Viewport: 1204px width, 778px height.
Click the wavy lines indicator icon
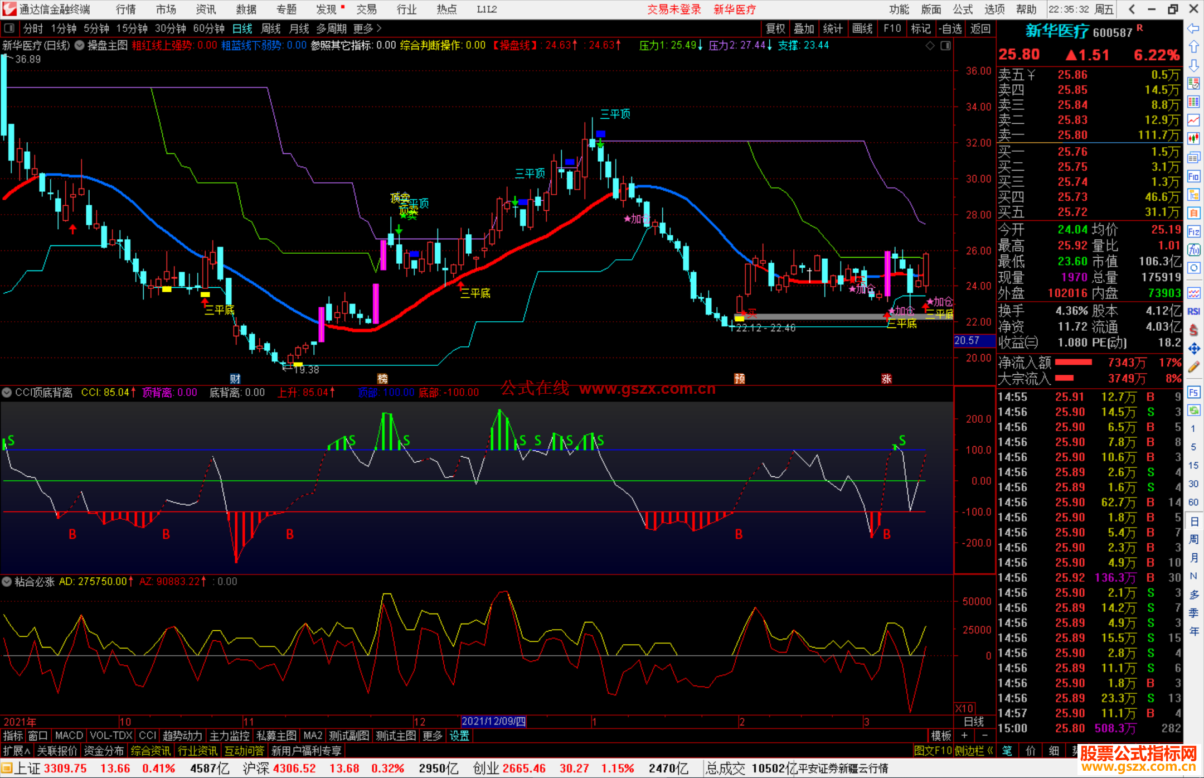click(1193, 292)
